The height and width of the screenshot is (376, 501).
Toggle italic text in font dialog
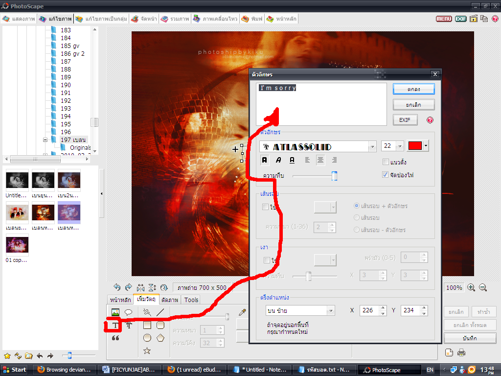(278, 160)
